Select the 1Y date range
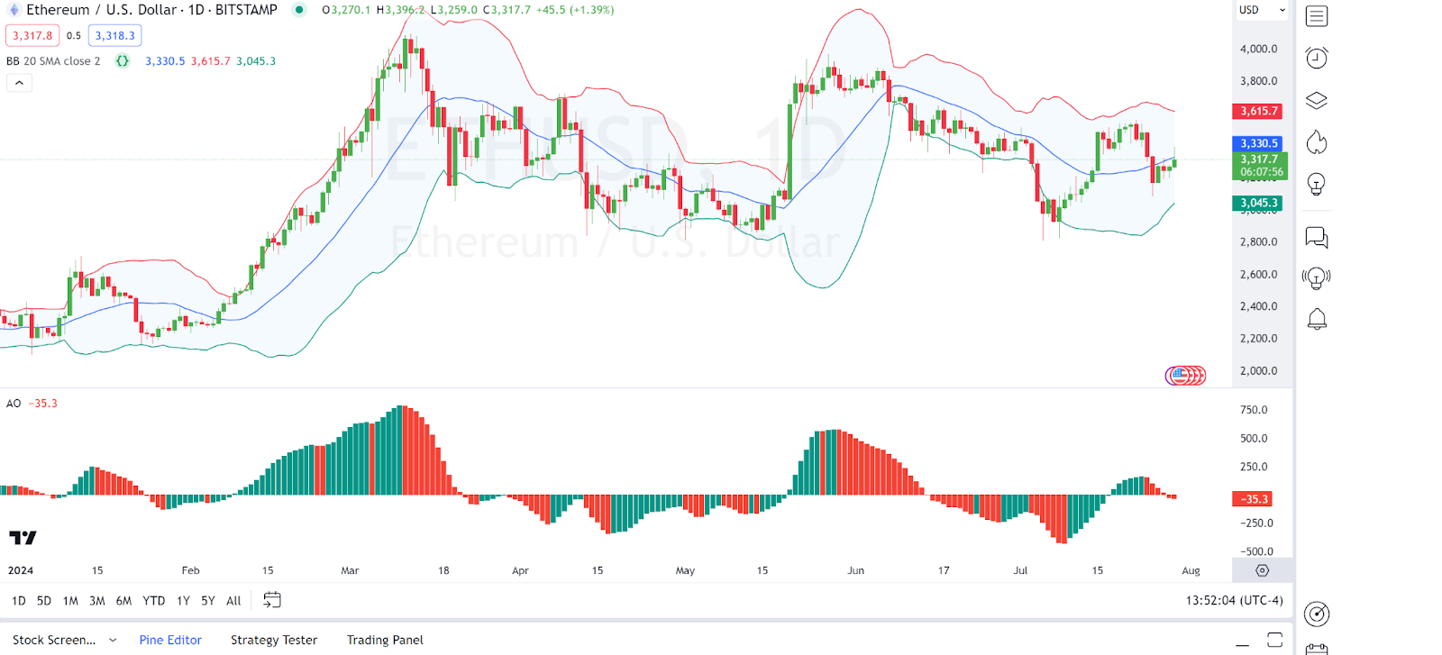 183,600
